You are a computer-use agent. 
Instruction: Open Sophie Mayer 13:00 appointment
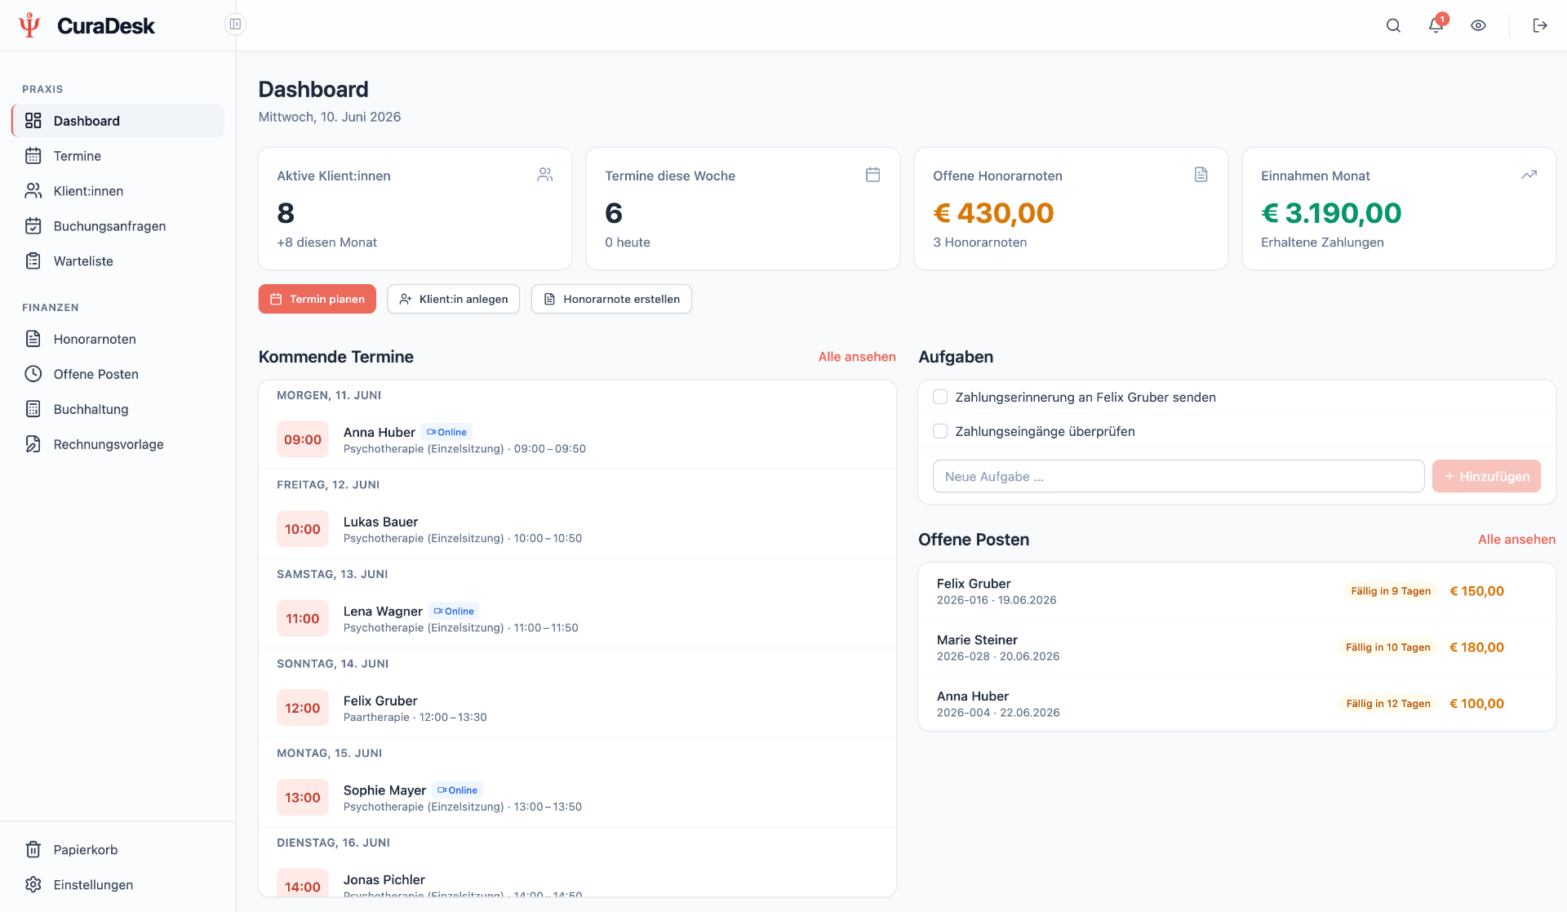[x=577, y=798]
